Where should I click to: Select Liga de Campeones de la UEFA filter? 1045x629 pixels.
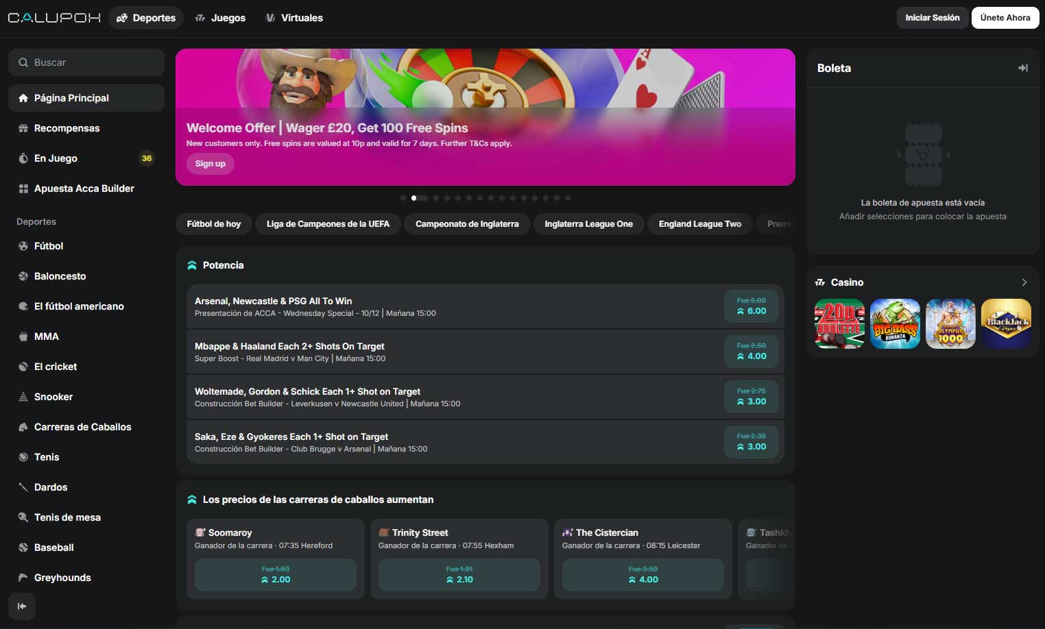click(328, 224)
